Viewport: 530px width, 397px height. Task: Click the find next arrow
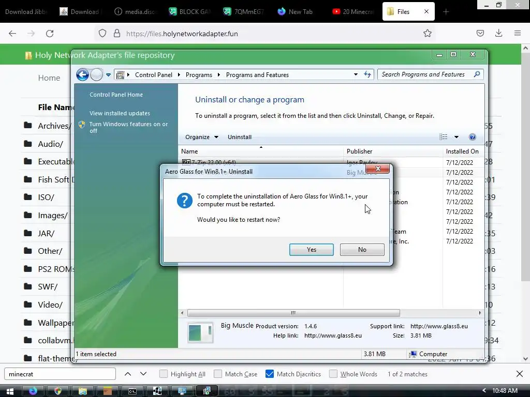(x=143, y=374)
